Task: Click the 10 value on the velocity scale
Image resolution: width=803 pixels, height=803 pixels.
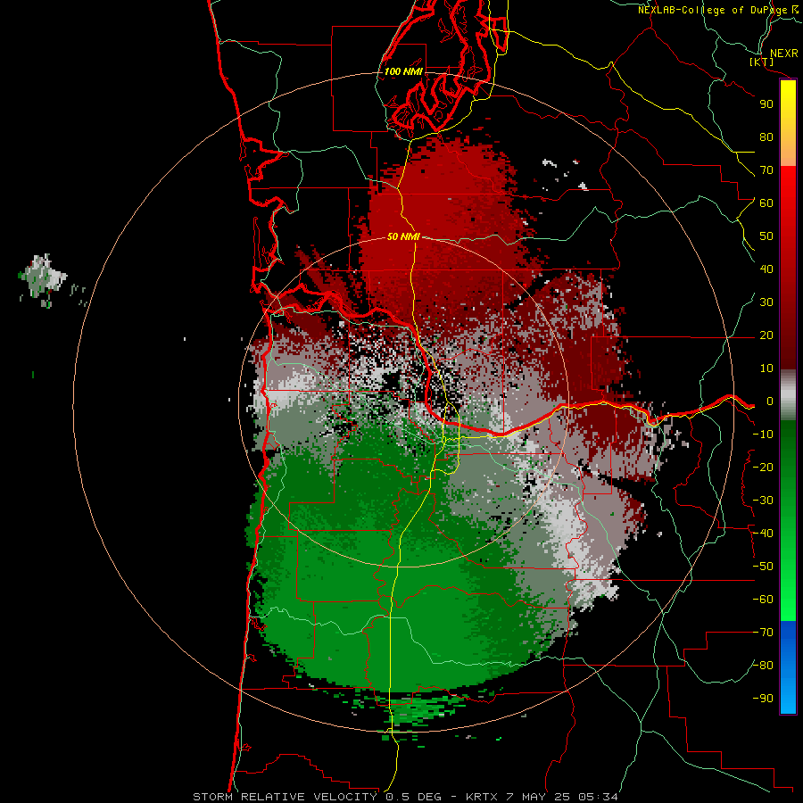Action: [766, 368]
